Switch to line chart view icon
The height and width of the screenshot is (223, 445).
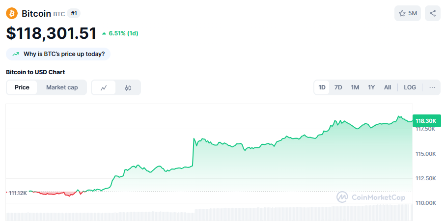pyautogui.click(x=104, y=87)
